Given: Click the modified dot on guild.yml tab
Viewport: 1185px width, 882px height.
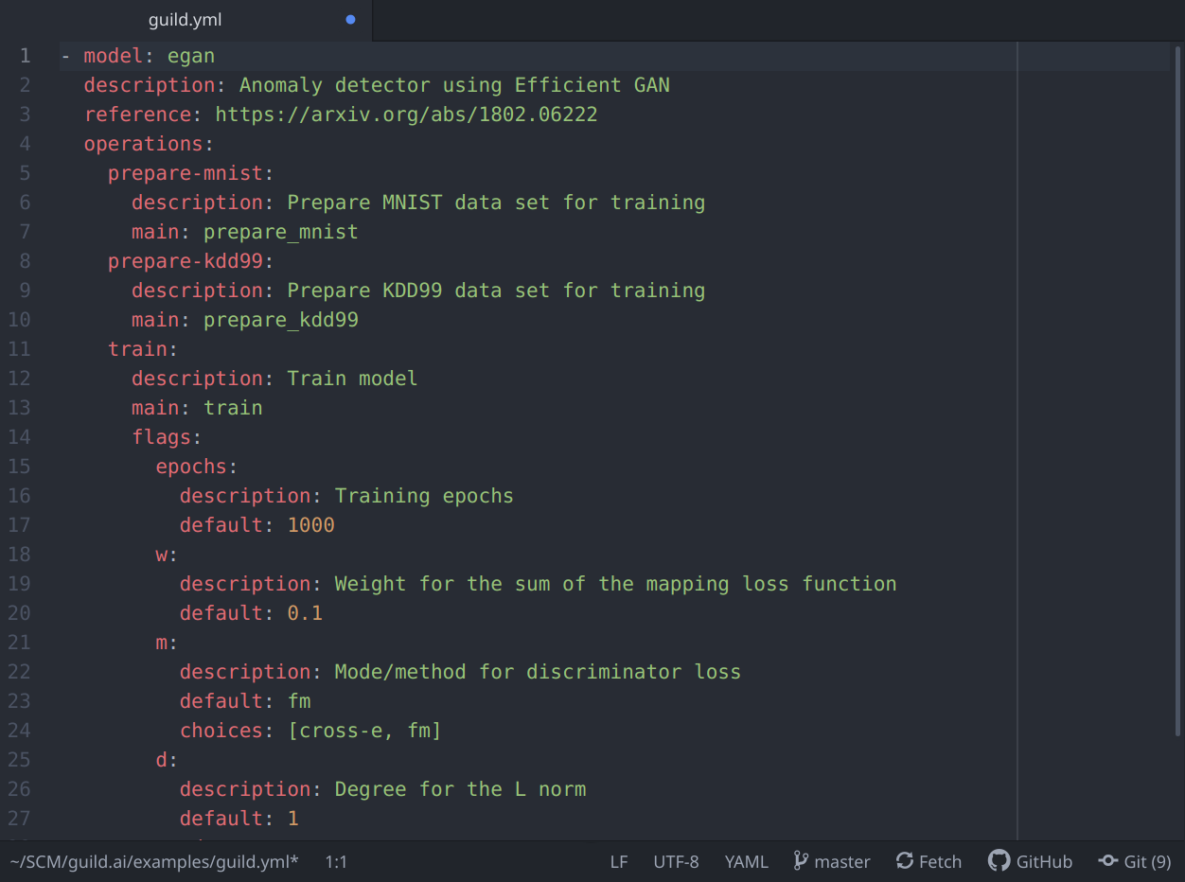Looking at the screenshot, I should (x=351, y=20).
